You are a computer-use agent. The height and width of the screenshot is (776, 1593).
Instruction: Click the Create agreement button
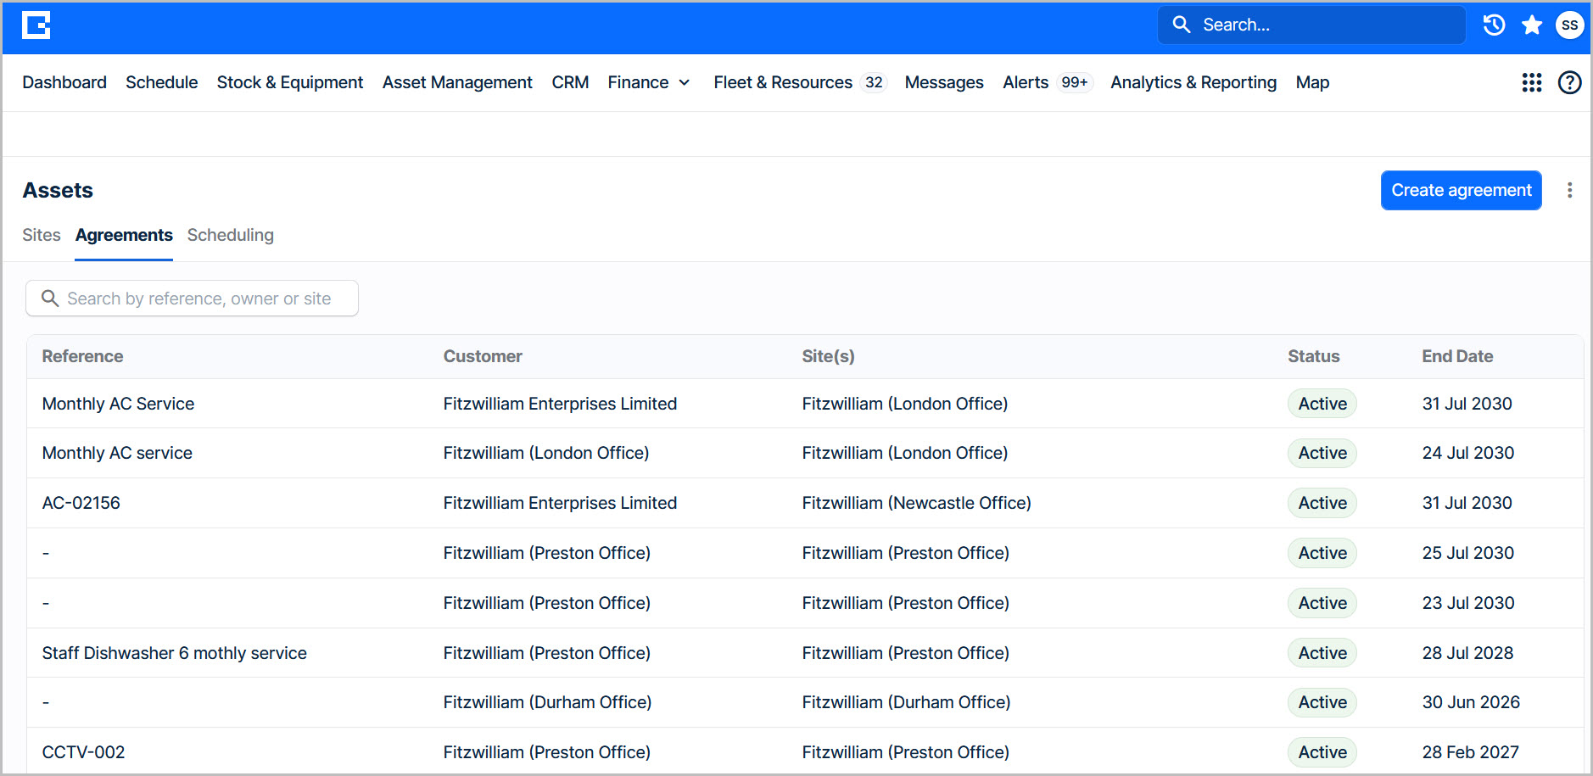1461,190
